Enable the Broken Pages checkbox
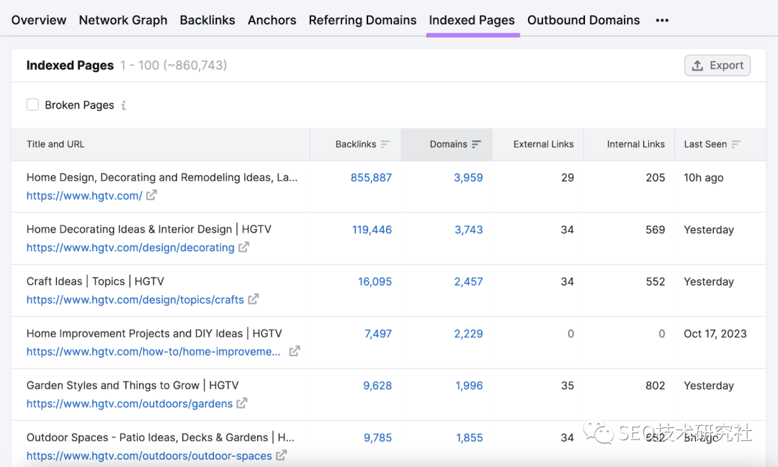This screenshot has height=467, width=778. click(x=32, y=105)
